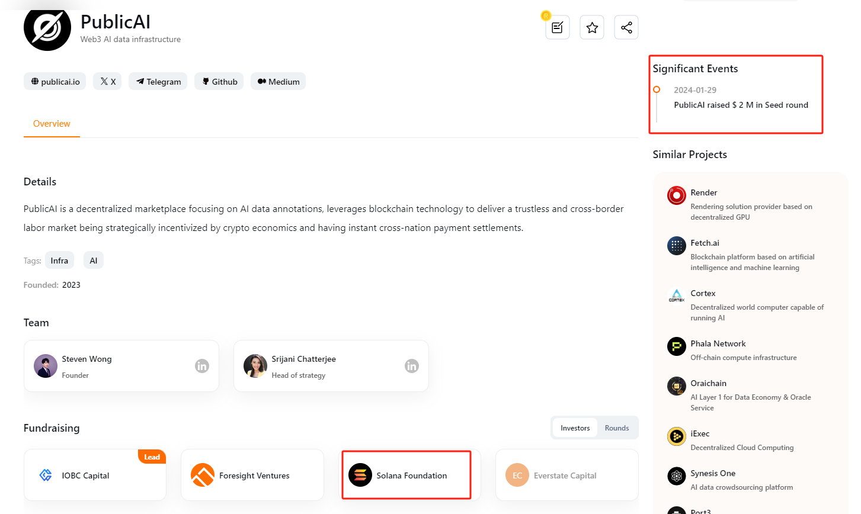
Task: Click the Synesis One project icon
Action: coord(677,476)
